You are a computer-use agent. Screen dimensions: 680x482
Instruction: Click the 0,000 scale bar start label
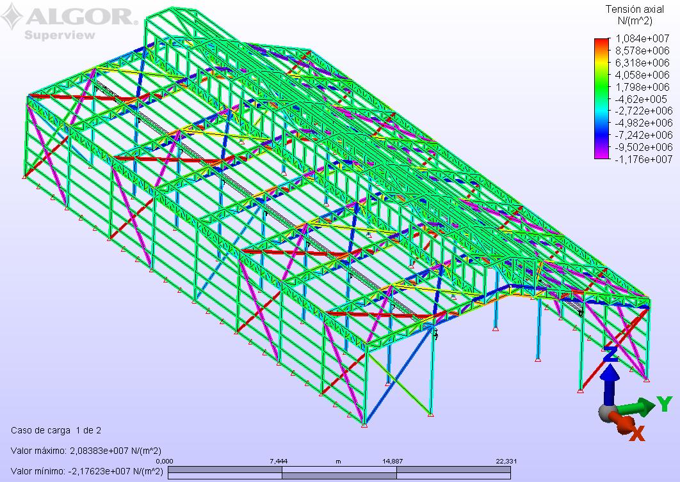tap(165, 461)
